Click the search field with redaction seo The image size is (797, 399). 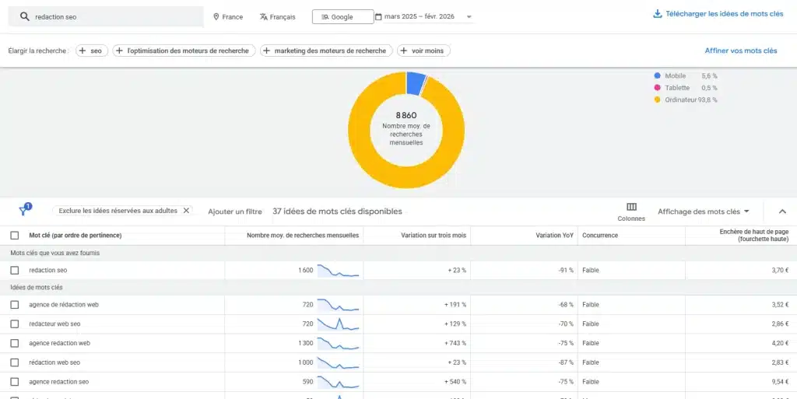point(106,17)
